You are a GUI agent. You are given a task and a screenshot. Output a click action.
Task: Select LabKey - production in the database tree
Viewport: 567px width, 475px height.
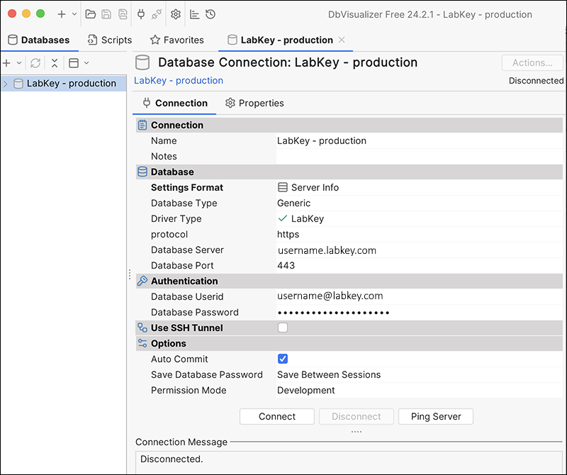[x=72, y=84]
